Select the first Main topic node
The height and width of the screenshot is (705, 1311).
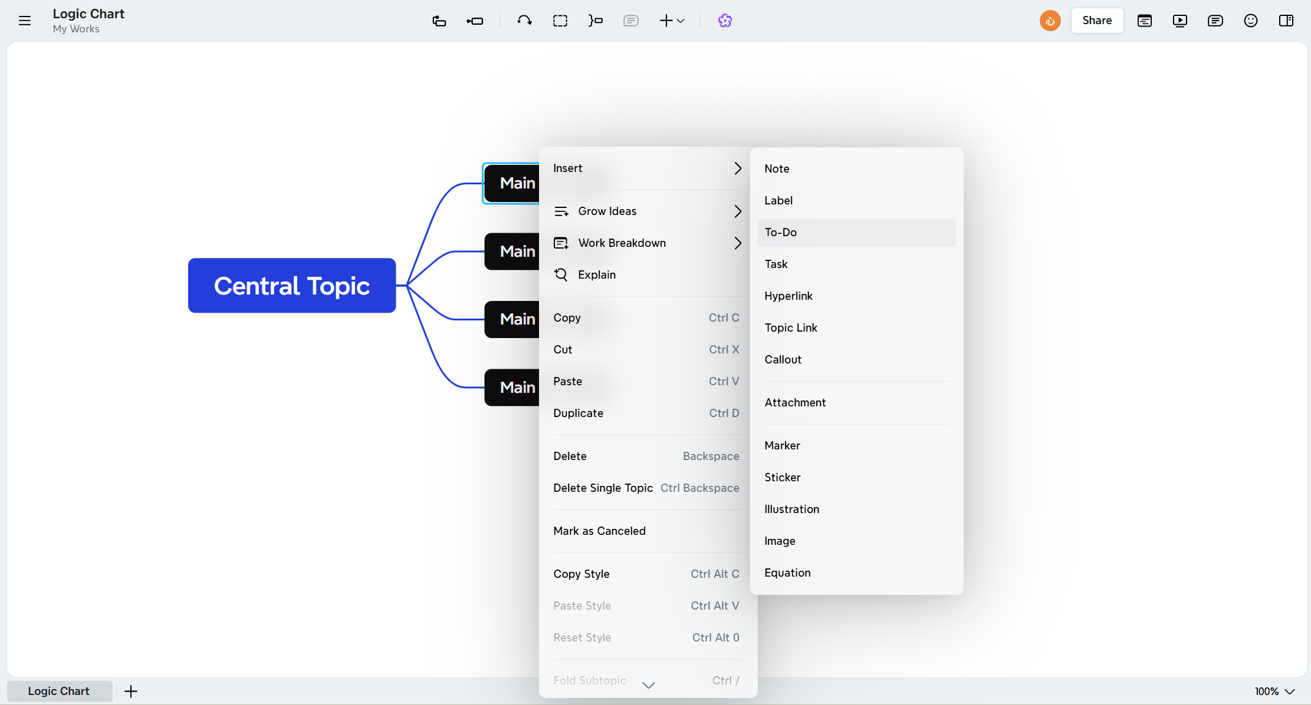coord(511,183)
